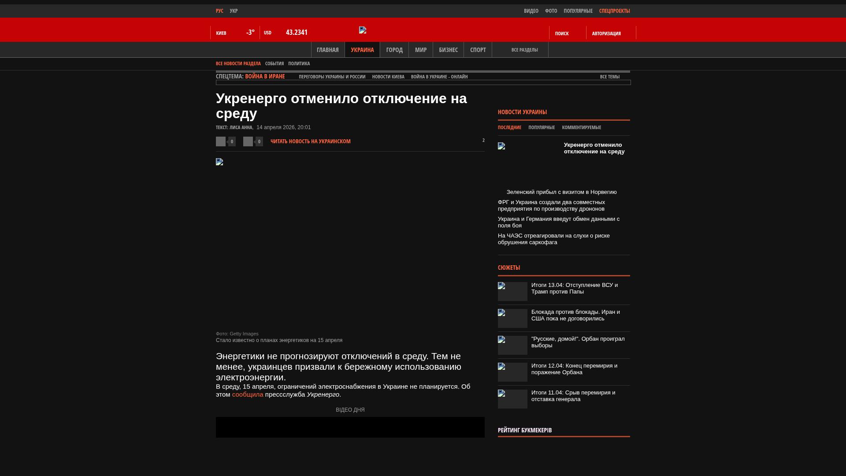Click the 'сообщила' hyperlink in article text
This screenshot has width=846, height=476.
(x=248, y=394)
